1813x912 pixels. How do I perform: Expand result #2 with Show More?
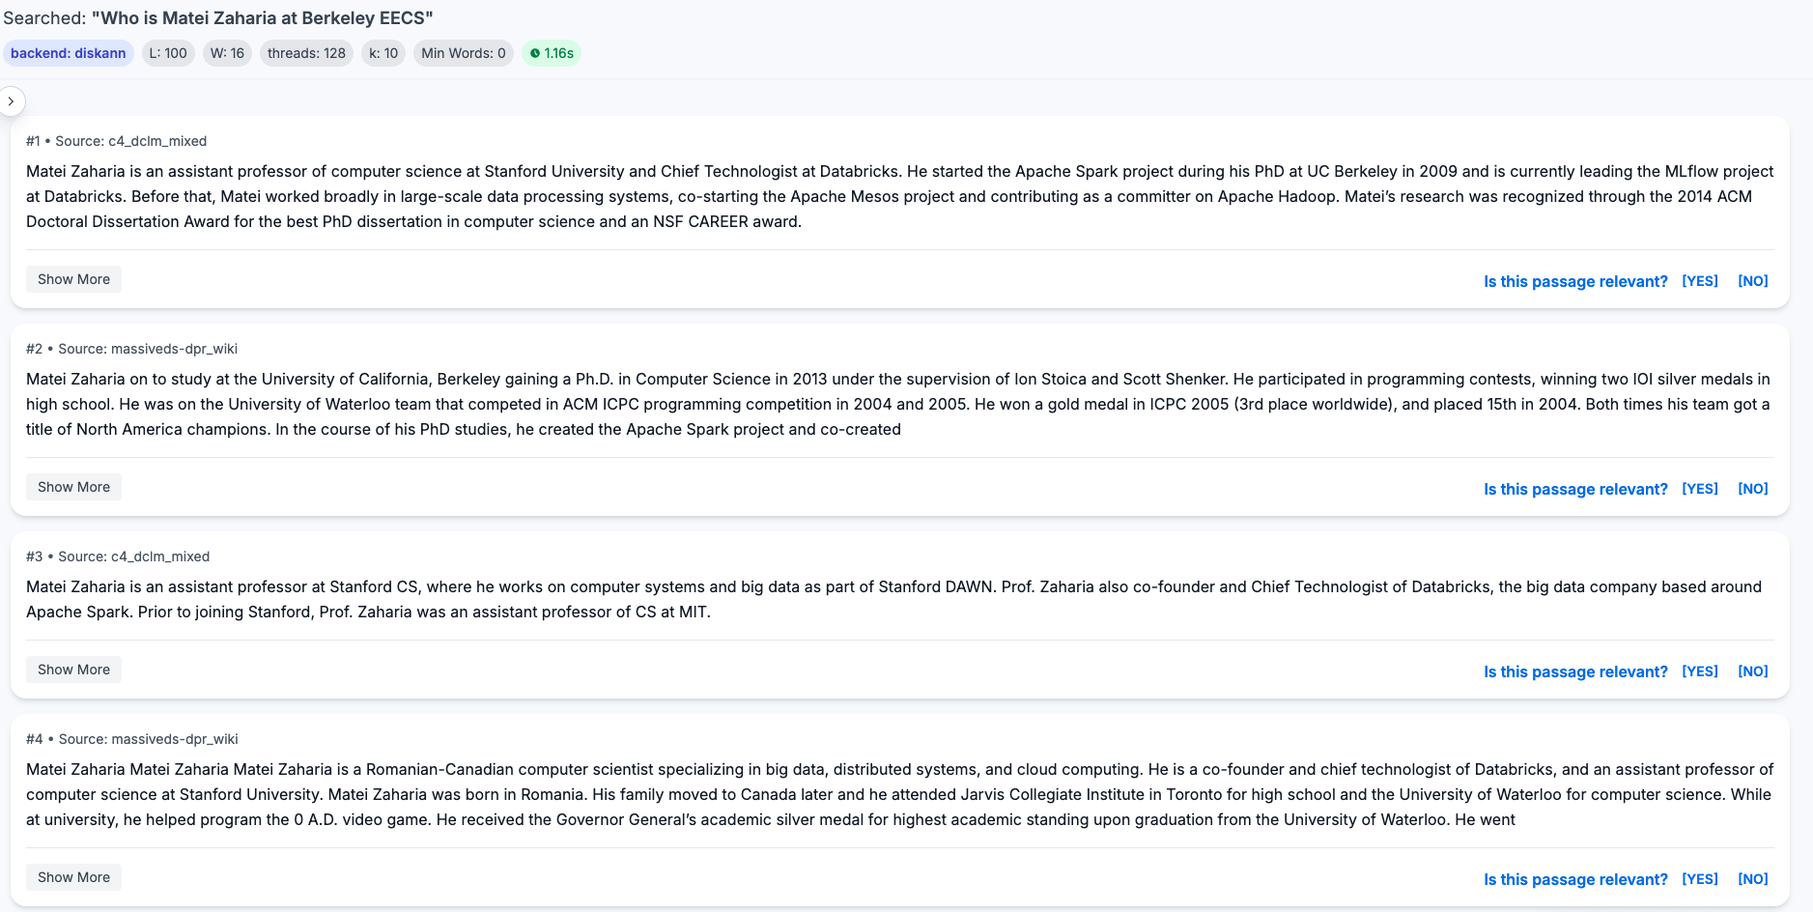73,487
